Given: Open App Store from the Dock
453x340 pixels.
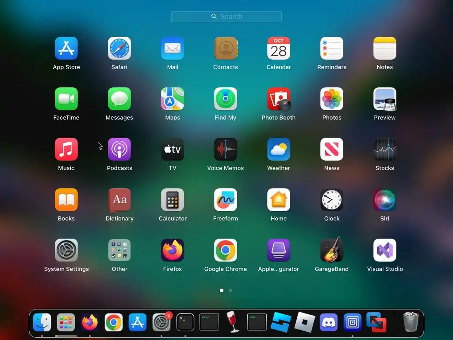Looking at the screenshot, I should pos(138,322).
